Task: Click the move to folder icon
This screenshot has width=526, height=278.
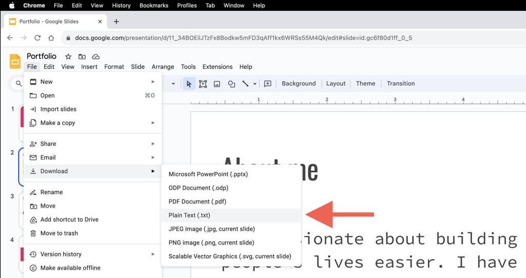Action: pos(82,56)
